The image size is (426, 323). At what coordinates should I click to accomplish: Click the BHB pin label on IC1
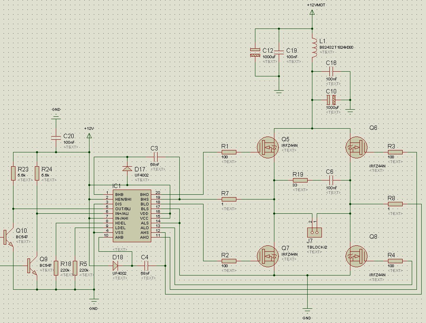pos(119,195)
